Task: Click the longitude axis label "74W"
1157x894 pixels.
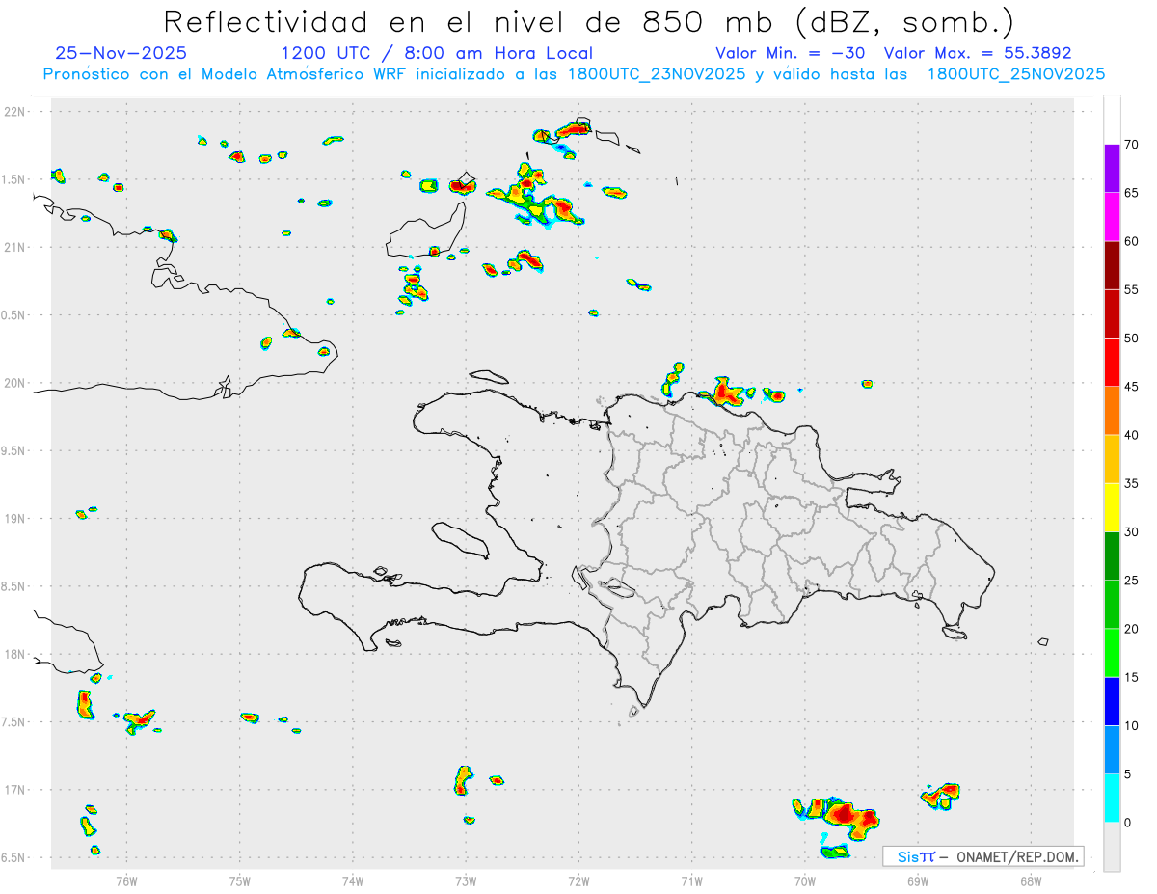Action: (353, 880)
